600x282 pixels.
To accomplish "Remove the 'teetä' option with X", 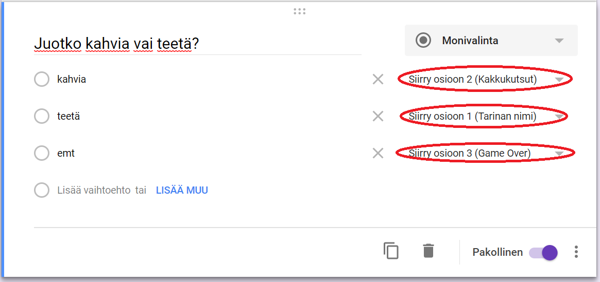I will [378, 117].
